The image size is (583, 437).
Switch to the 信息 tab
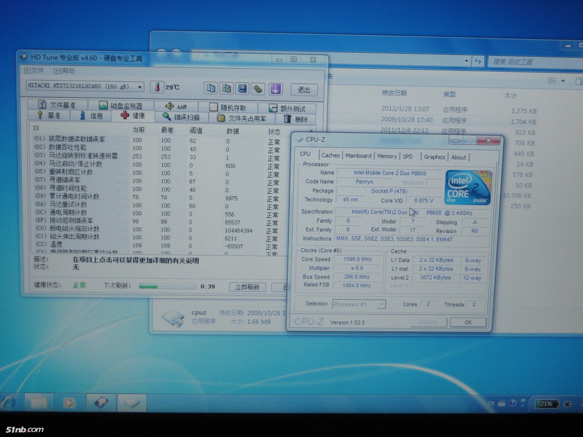(92, 116)
